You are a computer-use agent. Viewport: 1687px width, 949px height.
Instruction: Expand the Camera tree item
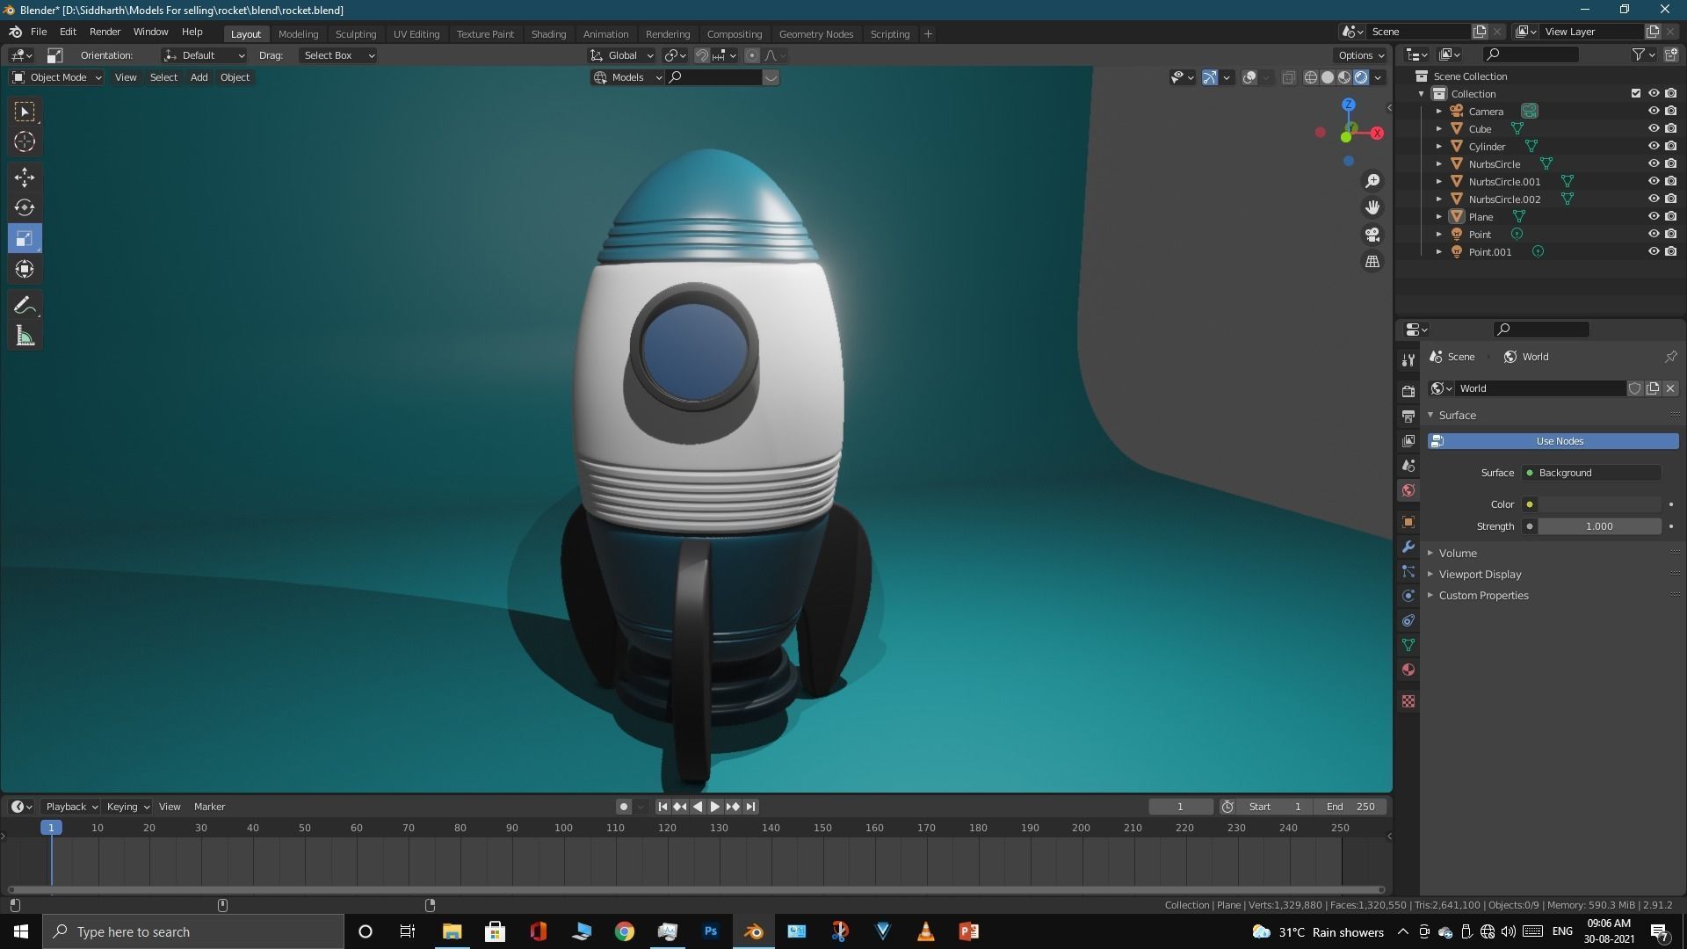[1439, 112]
